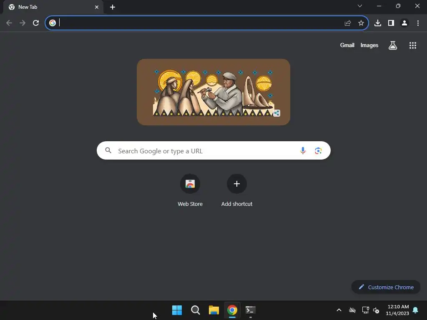Click the Search Google or type a URL box
Screen dimensions: 427x320
pyautogui.click(x=213, y=150)
